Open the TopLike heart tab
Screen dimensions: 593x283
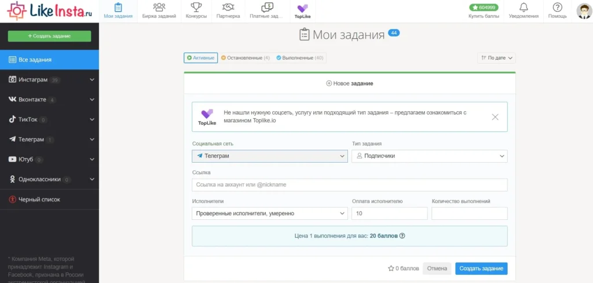(x=302, y=11)
